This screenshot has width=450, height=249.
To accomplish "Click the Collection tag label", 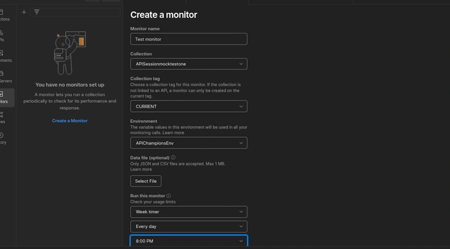I will tap(145, 78).
